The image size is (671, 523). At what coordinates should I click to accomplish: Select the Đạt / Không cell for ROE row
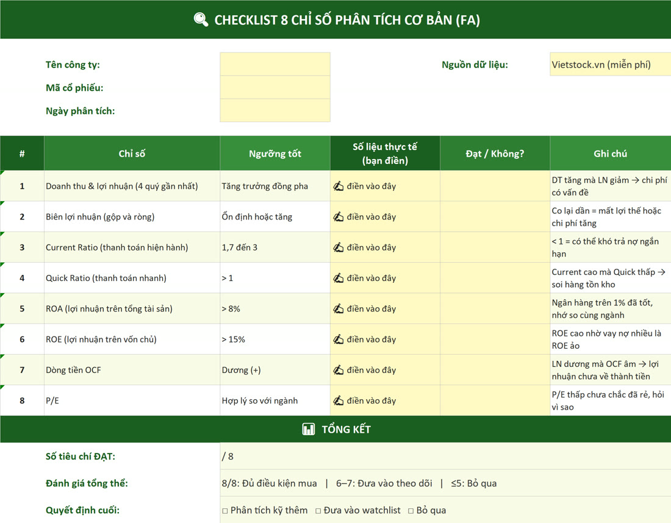(495, 339)
